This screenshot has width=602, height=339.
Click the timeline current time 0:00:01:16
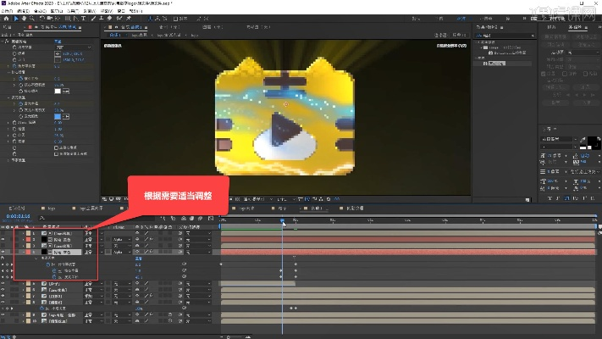click(x=18, y=216)
